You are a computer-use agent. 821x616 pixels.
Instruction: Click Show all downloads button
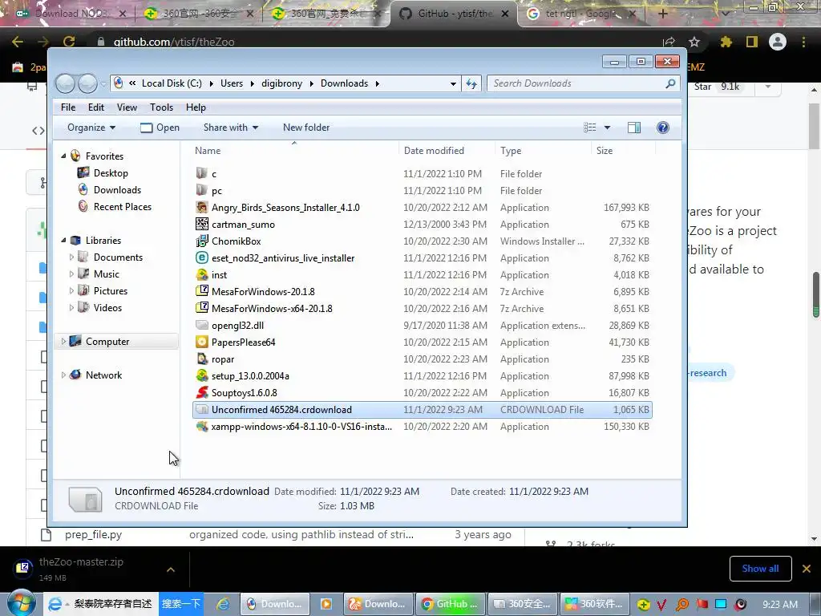pyautogui.click(x=760, y=569)
